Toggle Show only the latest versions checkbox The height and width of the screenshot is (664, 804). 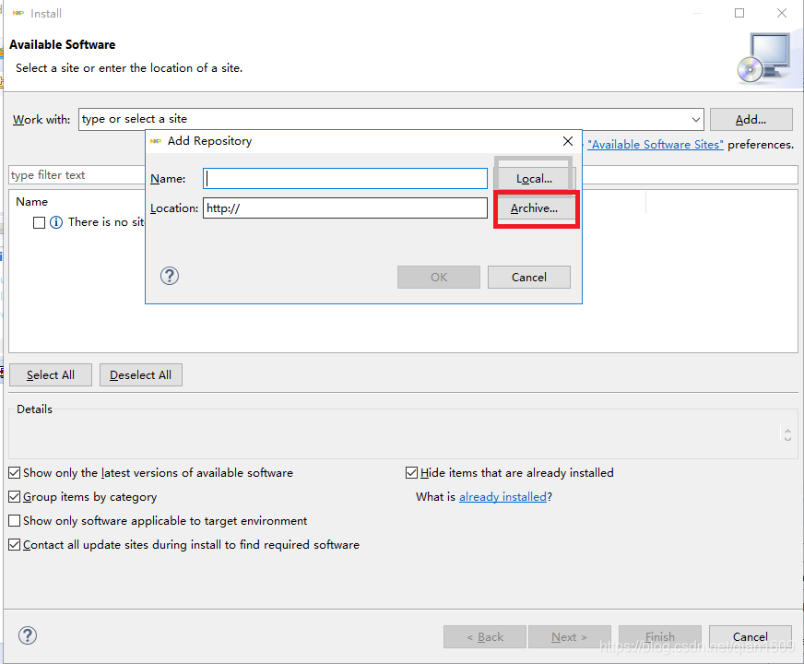pos(15,473)
